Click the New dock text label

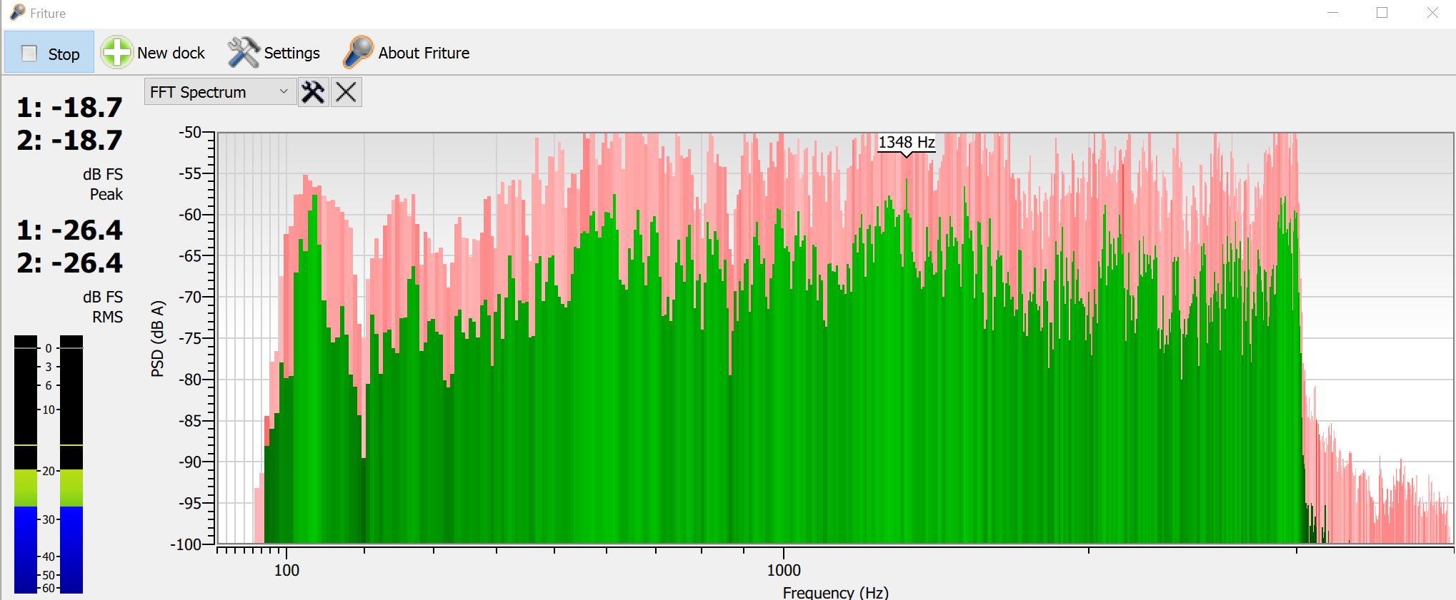(171, 53)
